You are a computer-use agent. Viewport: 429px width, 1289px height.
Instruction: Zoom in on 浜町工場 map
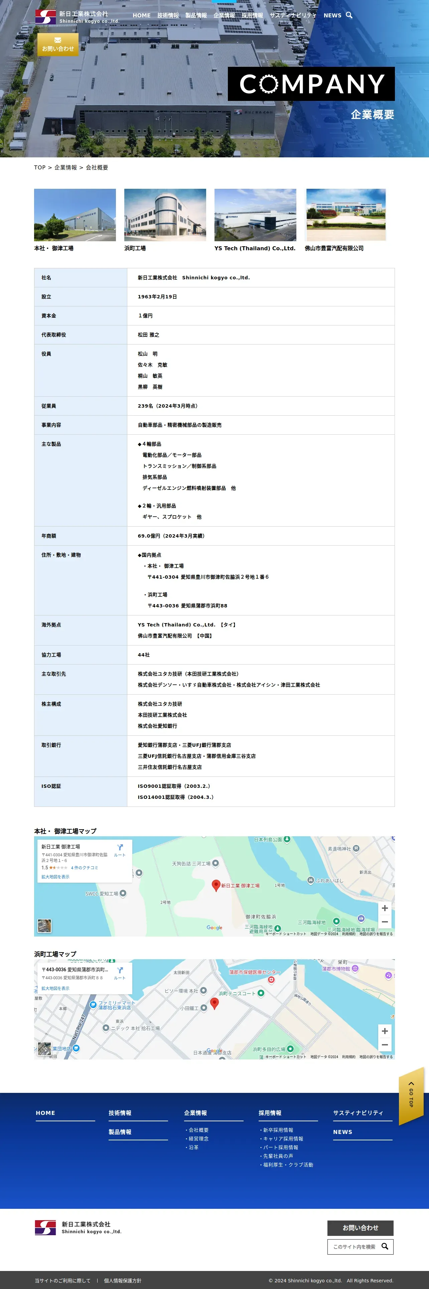(x=385, y=1031)
